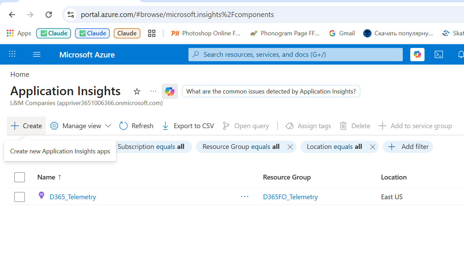Favorite Application Insights with the star icon
Screen dimensions: 464x275
tap(137, 91)
